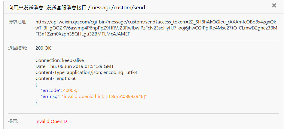Select the 40003 error code value
This screenshot has height=129, width=284.
70,91
